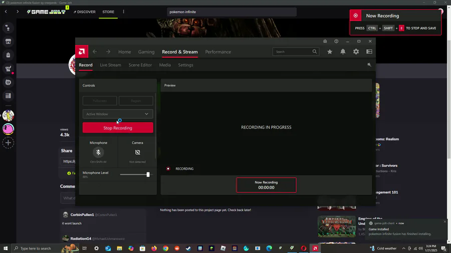Open AMD notifications bell
This screenshot has height=253, width=451.
tap(343, 51)
